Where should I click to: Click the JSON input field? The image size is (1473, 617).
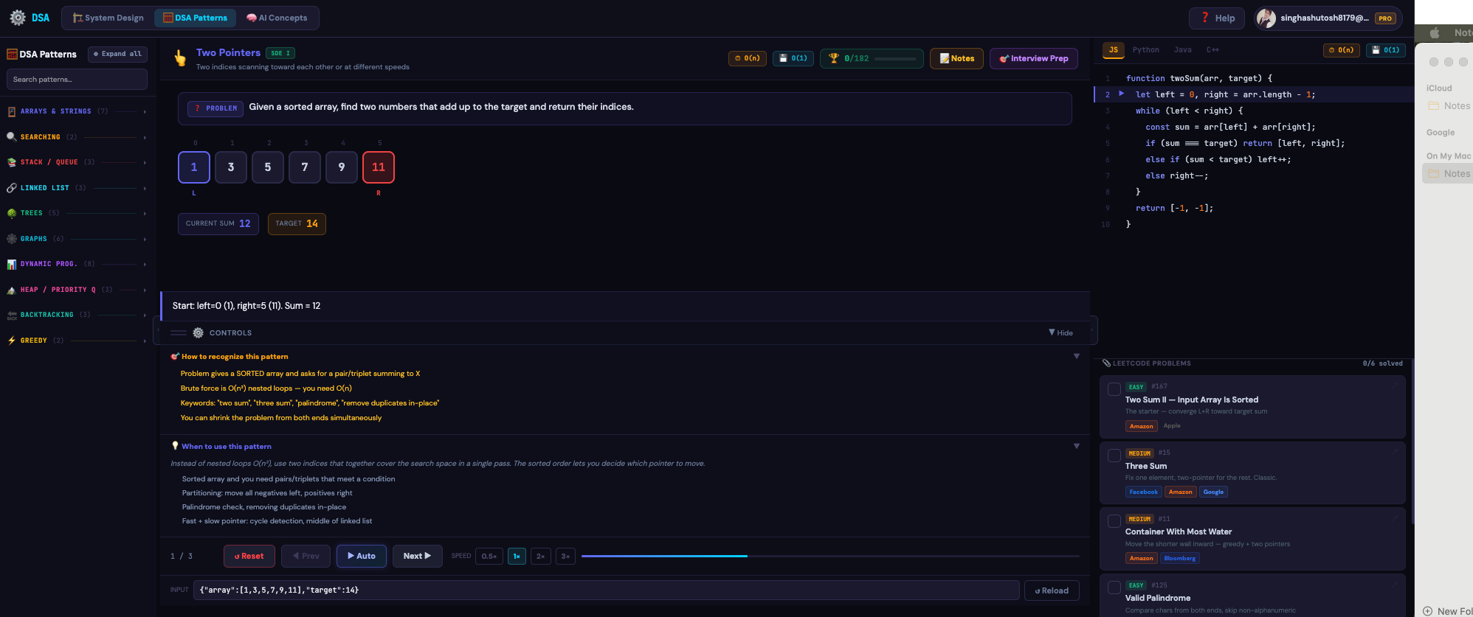(607, 590)
